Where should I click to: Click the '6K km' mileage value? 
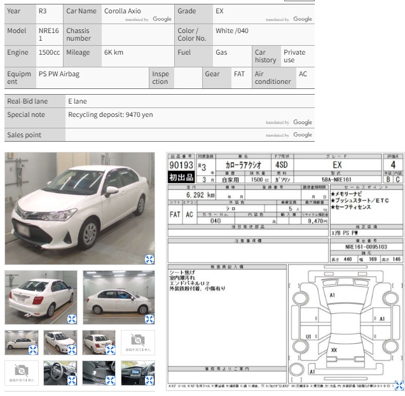[x=114, y=52]
